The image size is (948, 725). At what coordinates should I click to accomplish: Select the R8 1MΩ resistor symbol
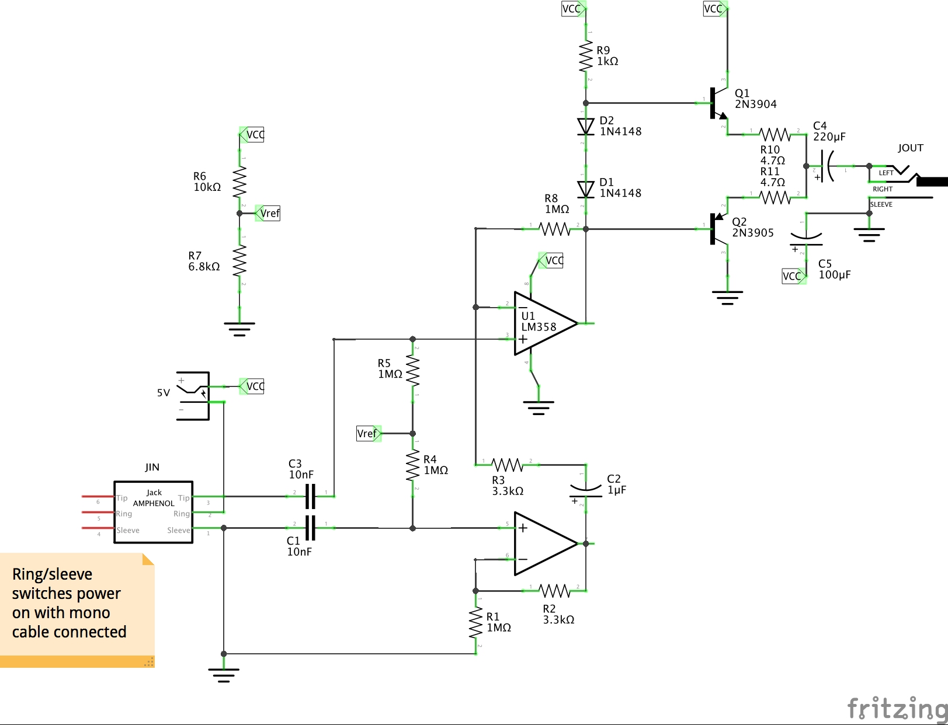pos(554,229)
